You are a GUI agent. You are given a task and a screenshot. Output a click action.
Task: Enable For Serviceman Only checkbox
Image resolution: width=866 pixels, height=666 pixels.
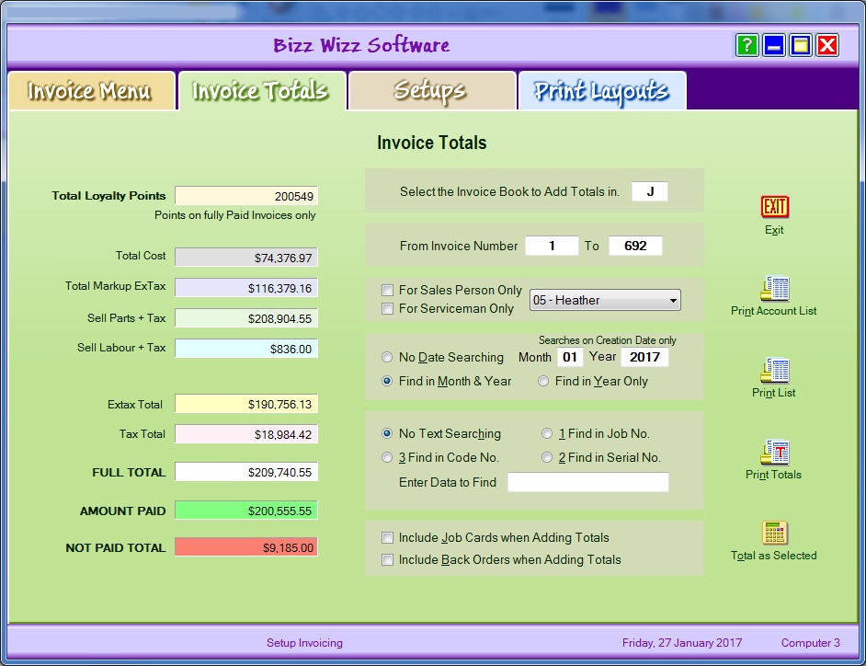388,308
